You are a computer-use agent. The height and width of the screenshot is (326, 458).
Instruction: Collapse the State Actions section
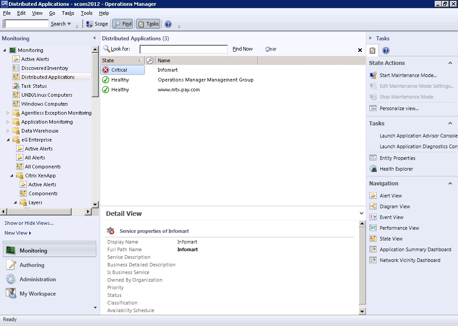click(x=450, y=63)
